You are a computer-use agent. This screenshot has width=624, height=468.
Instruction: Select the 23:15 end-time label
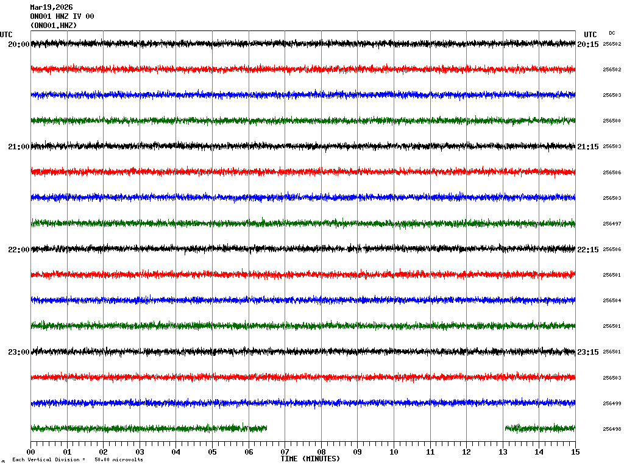point(588,352)
